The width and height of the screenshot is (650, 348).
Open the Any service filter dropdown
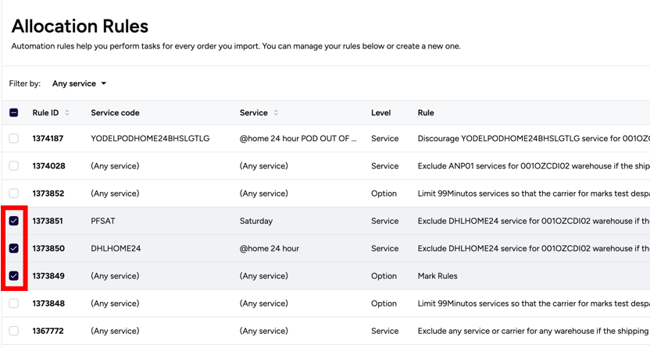pyautogui.click(x=79, y=83)
